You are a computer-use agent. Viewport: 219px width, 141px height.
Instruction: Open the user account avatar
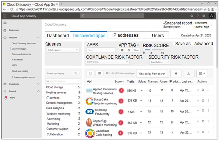pos(211,16)
